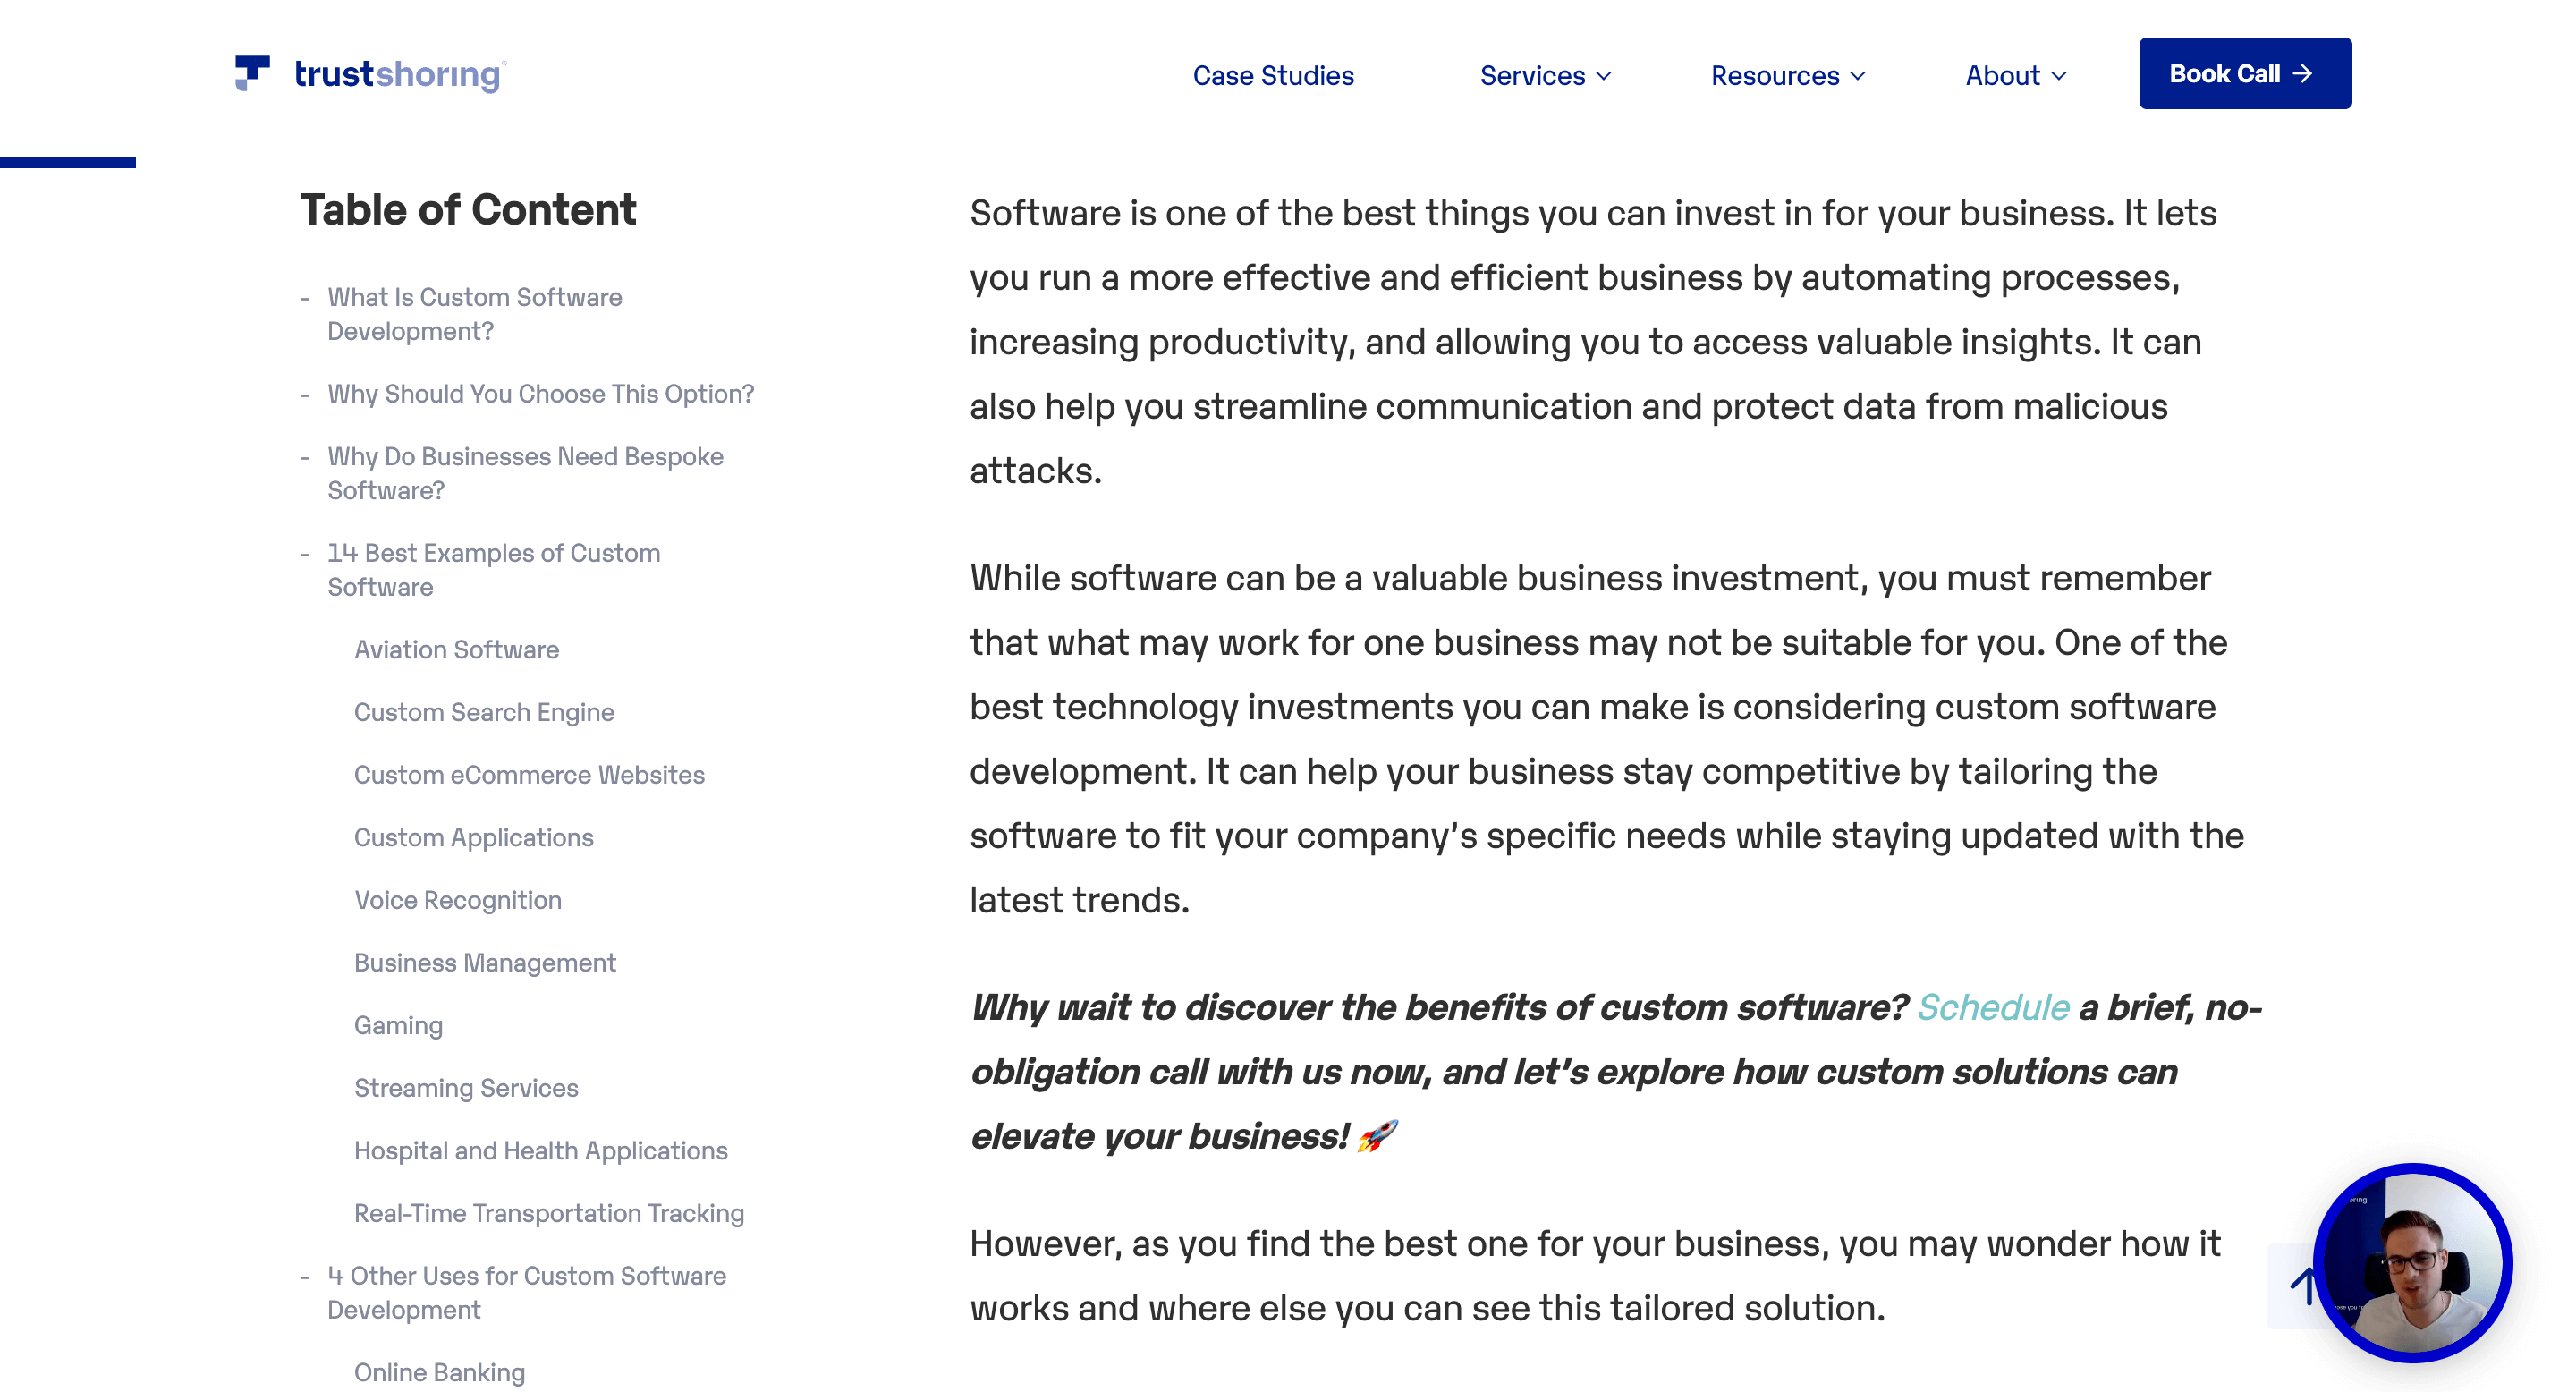The height and width of the screenshot is (1392, 2576).
Task: Expand the Resources dropdown menu
Action: tap(1789, 73)
